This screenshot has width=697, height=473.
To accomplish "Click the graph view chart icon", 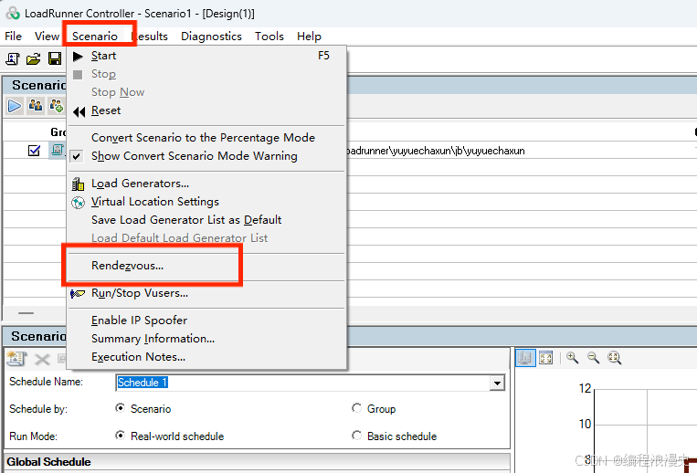I will click(525, 358).
